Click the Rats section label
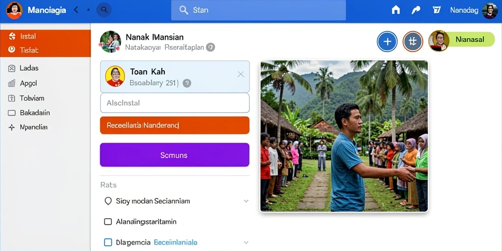 (108, 185)
